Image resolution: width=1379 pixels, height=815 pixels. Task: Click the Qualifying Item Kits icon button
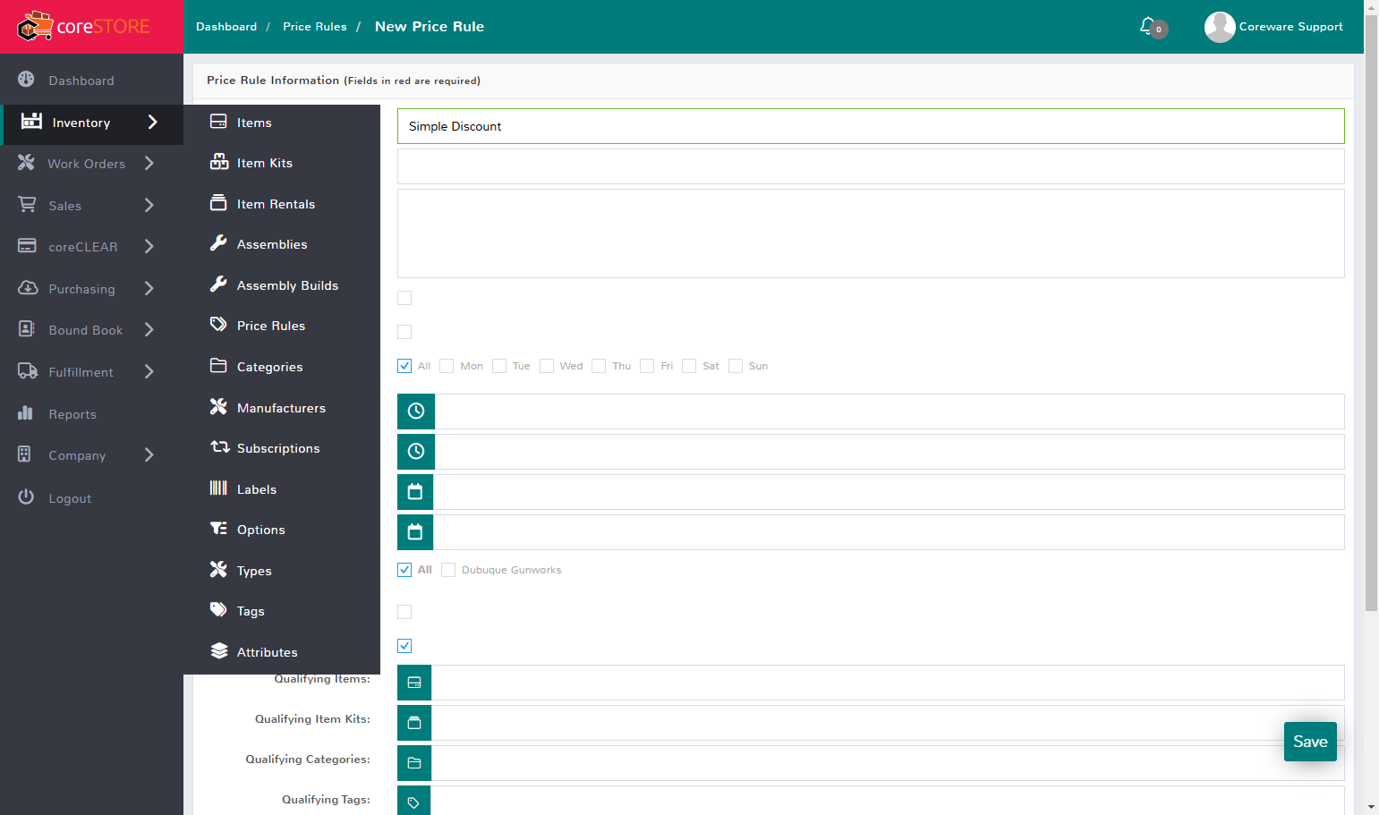coord(414,723)
